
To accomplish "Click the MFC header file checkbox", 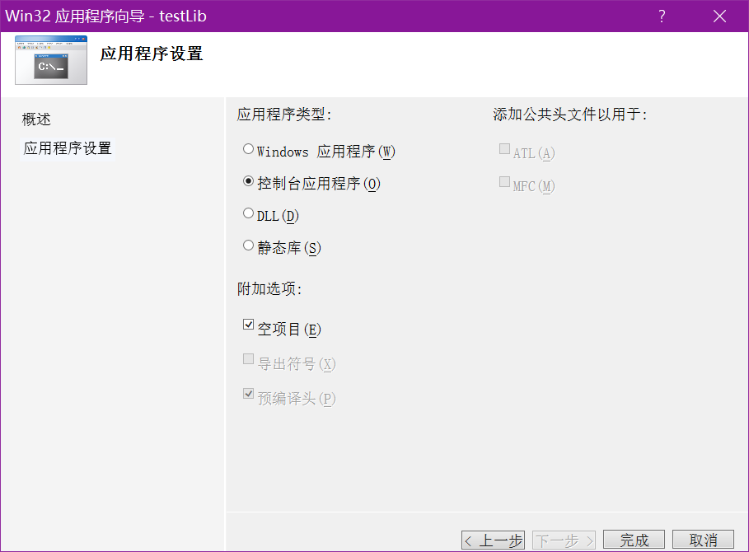I will pyautogui.click(x=504, y=182).
